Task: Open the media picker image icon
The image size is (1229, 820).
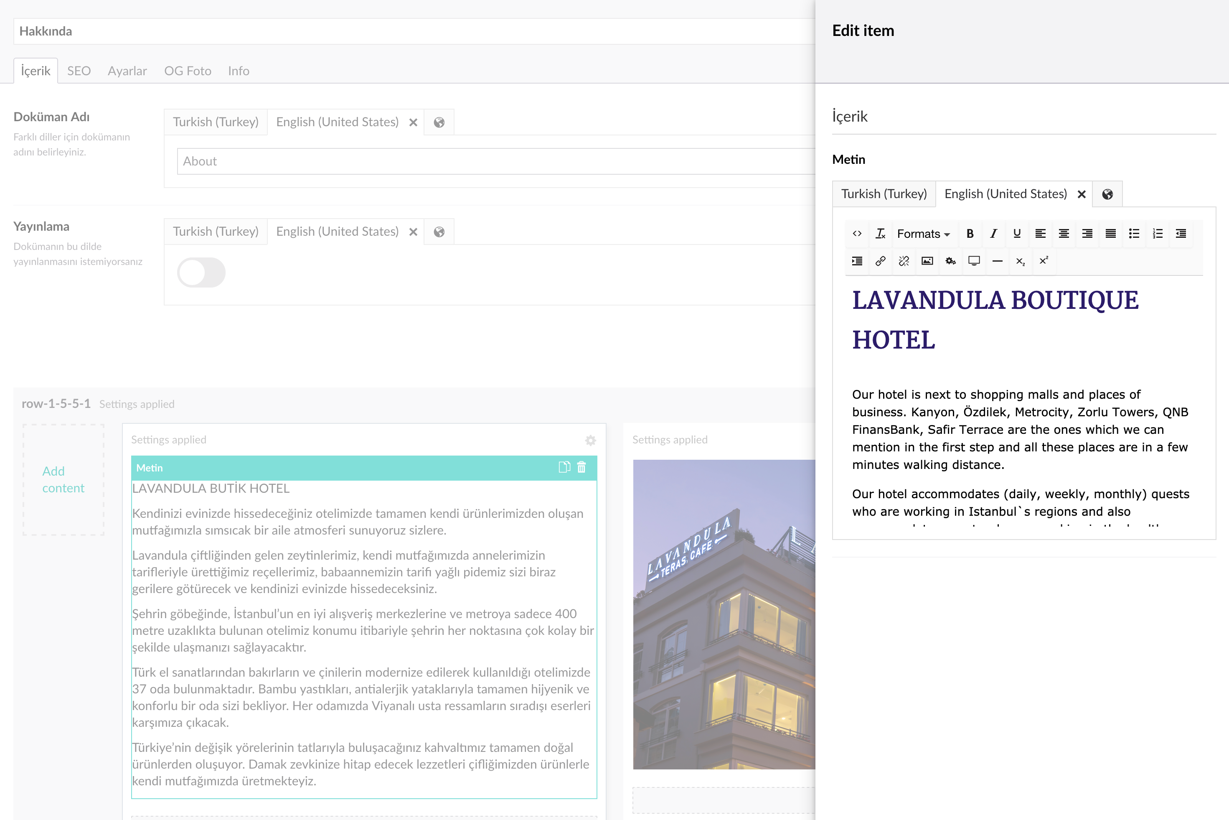Action: click(x=927, y=261)
